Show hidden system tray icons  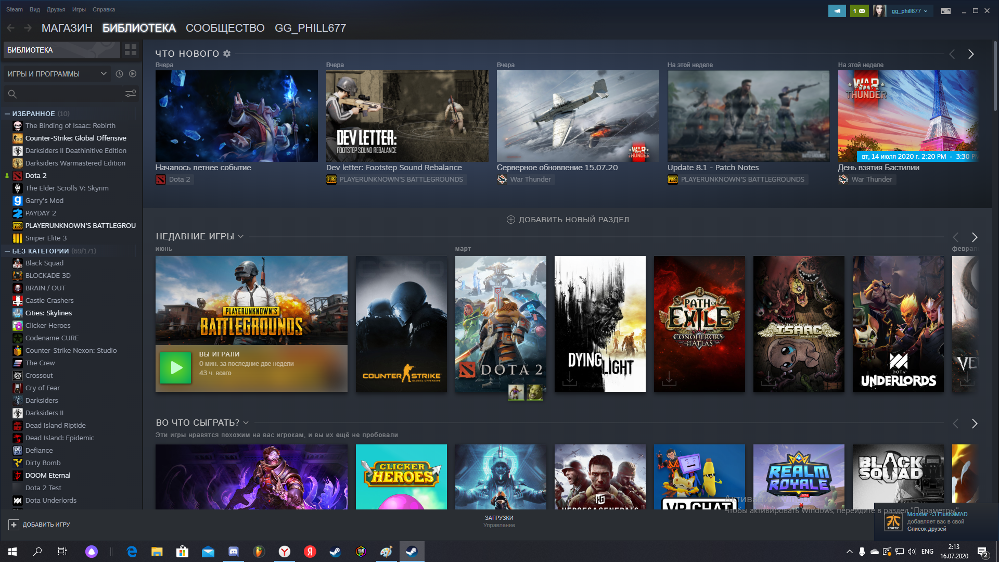[x=849, y=552]
